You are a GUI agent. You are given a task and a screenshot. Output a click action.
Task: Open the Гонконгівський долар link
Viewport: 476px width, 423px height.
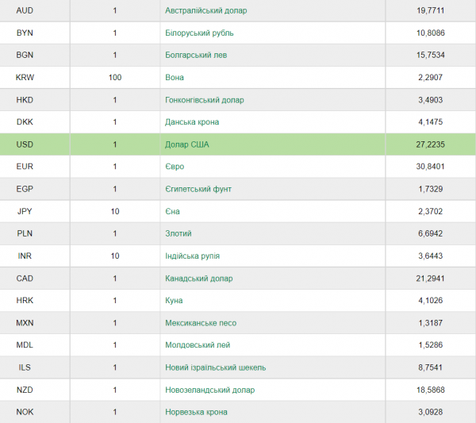coord(205,100)
